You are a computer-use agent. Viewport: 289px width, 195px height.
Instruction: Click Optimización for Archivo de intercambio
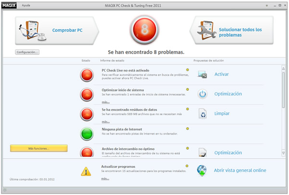(228, 153)
